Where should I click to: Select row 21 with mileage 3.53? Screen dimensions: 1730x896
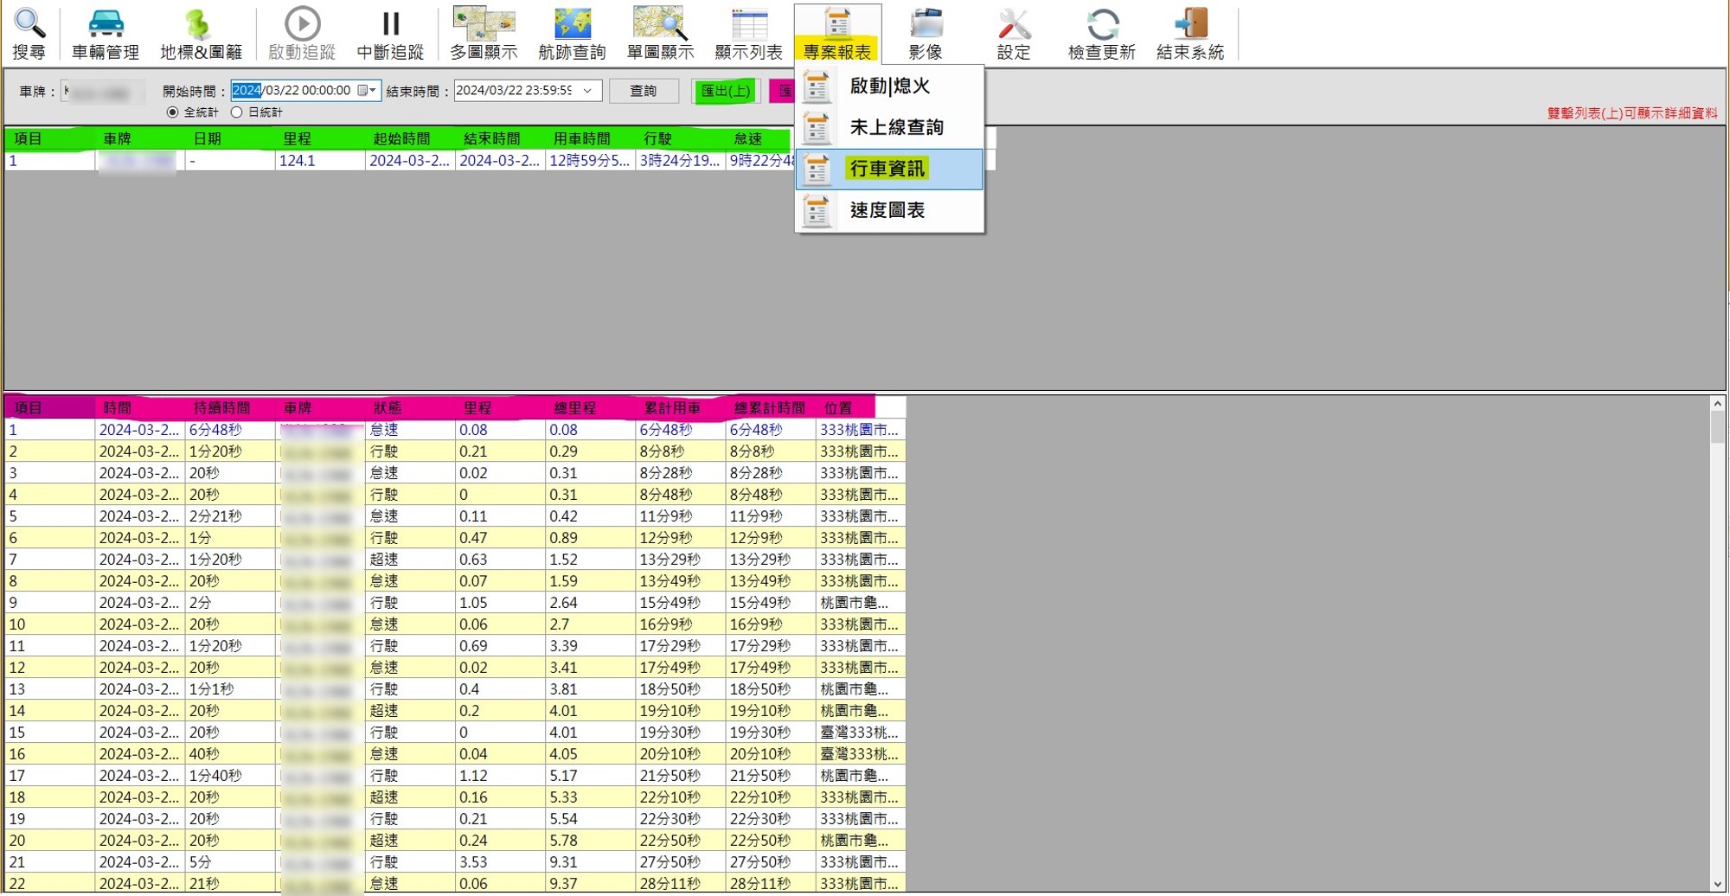pyautogui.click(x=455, y=862)
